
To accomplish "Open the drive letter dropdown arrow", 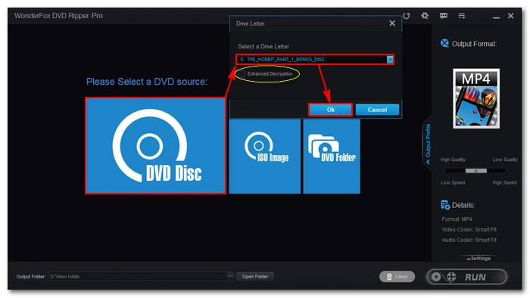I will pos(390,60).
